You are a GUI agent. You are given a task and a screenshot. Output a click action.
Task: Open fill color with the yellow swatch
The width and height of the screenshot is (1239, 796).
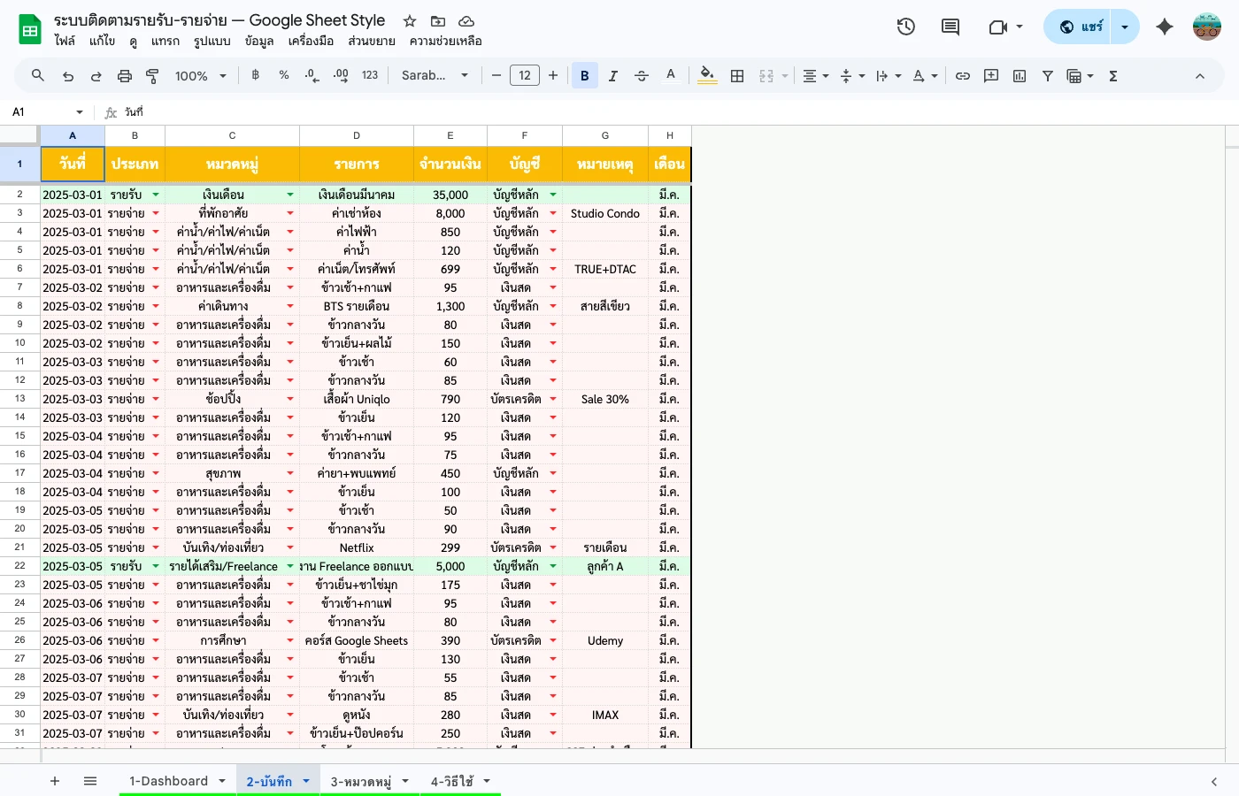pyautogui.click(x=706, y=75)
